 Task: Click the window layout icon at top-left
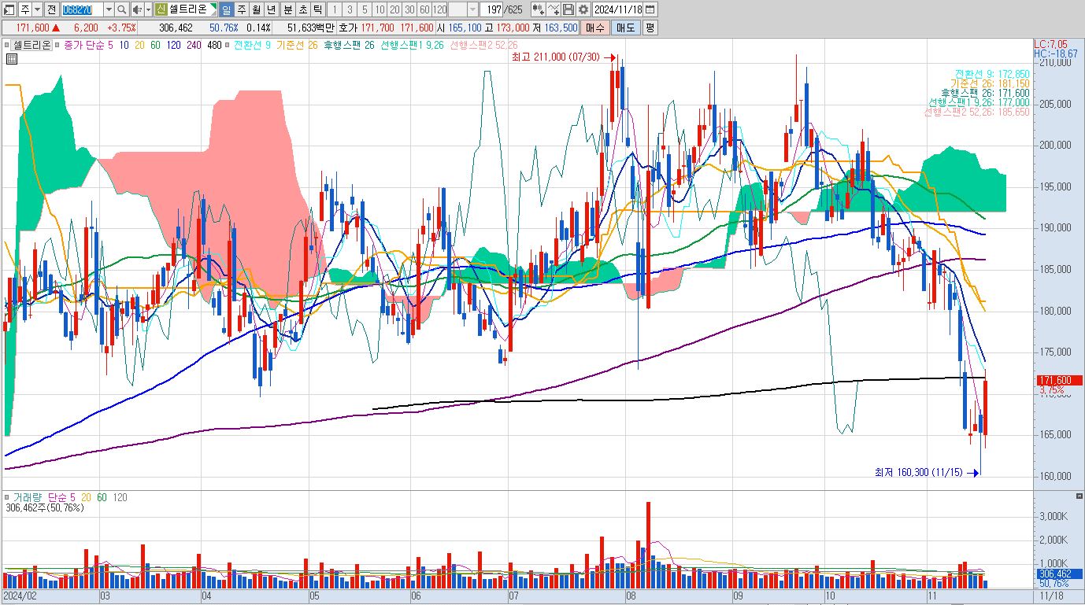tap(9, 9)
